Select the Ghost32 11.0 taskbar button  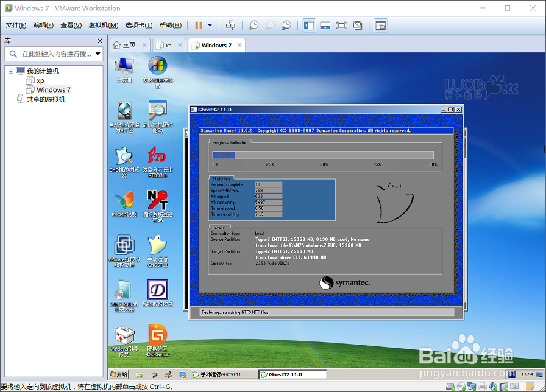pyautogui.click(x=293, y=374)
